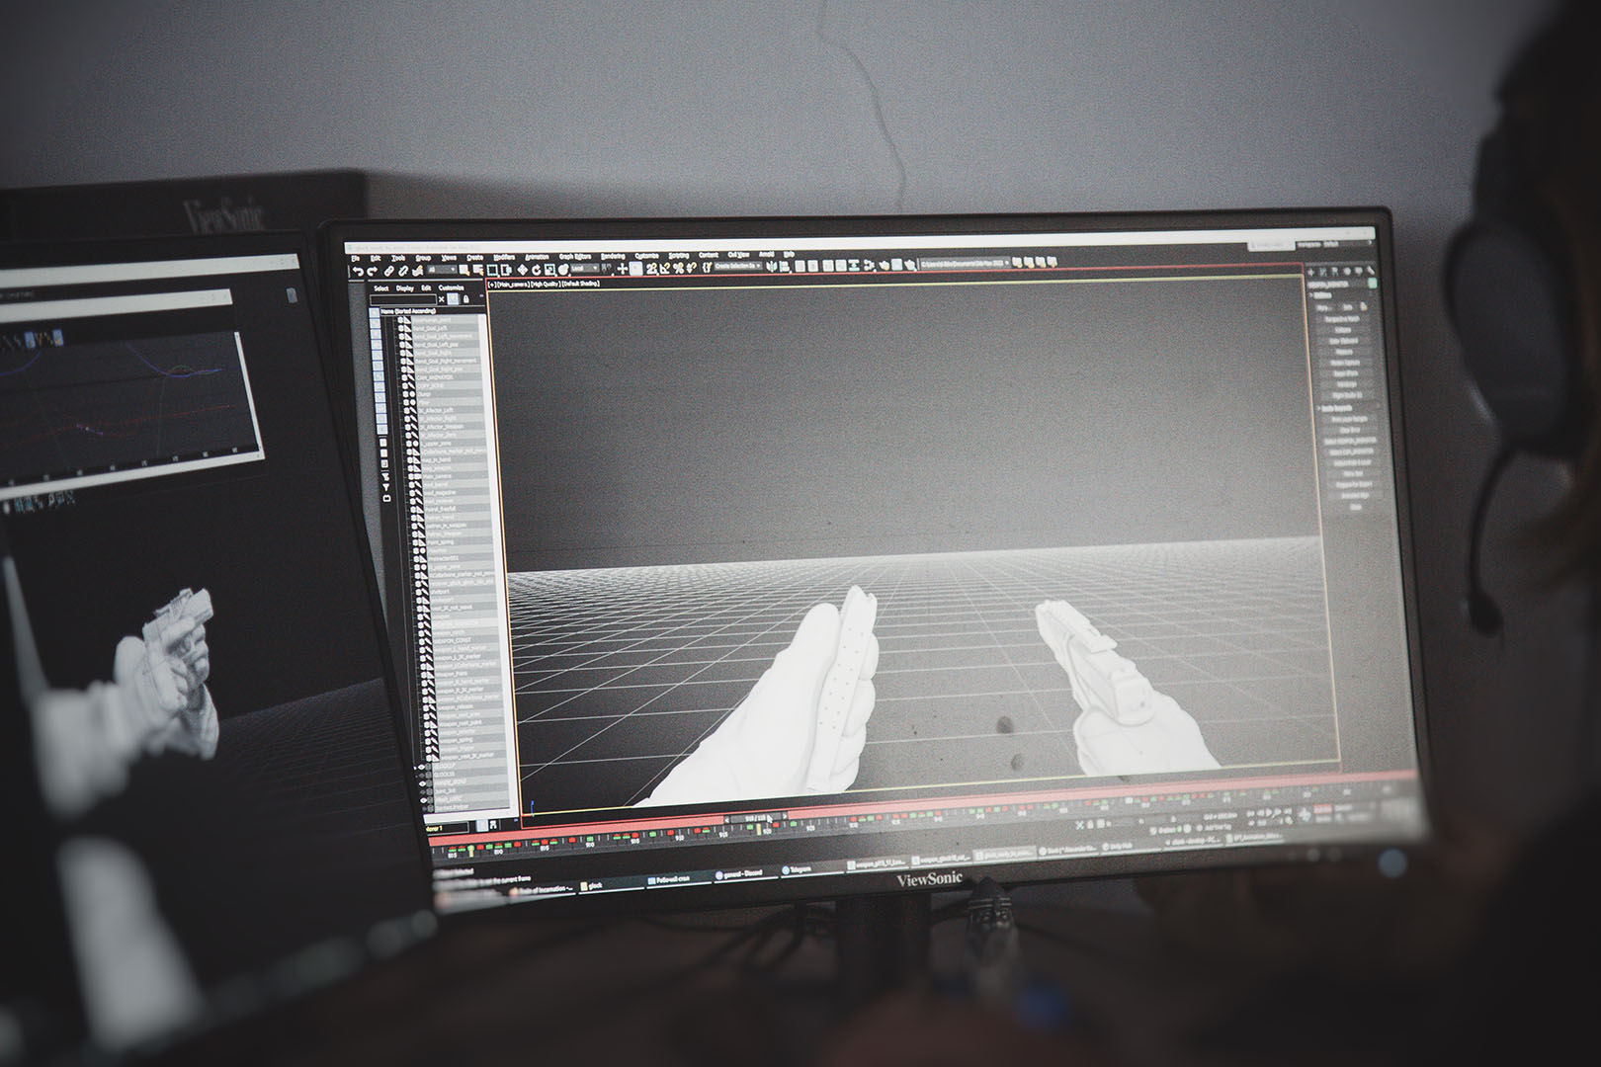This screenshot has width=1601, height=1067.
Task: Open the Create Selection Set dropdown
Action: (x=737, y=267)
